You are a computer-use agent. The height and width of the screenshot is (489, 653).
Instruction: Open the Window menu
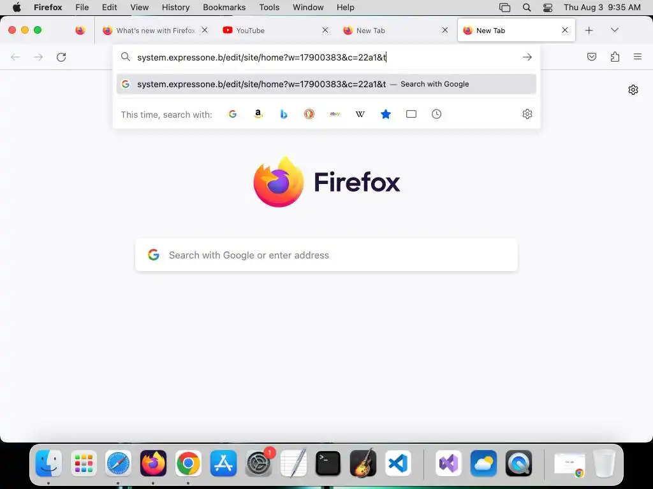click(x=308, y=8)
